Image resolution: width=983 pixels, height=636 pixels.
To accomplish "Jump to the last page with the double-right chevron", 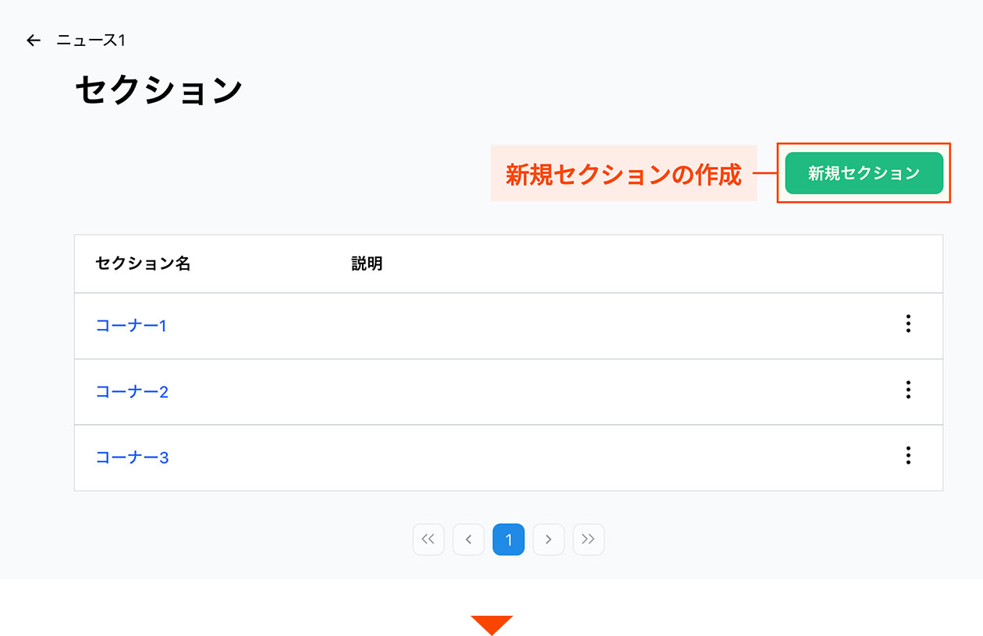I will coord(588,539).
